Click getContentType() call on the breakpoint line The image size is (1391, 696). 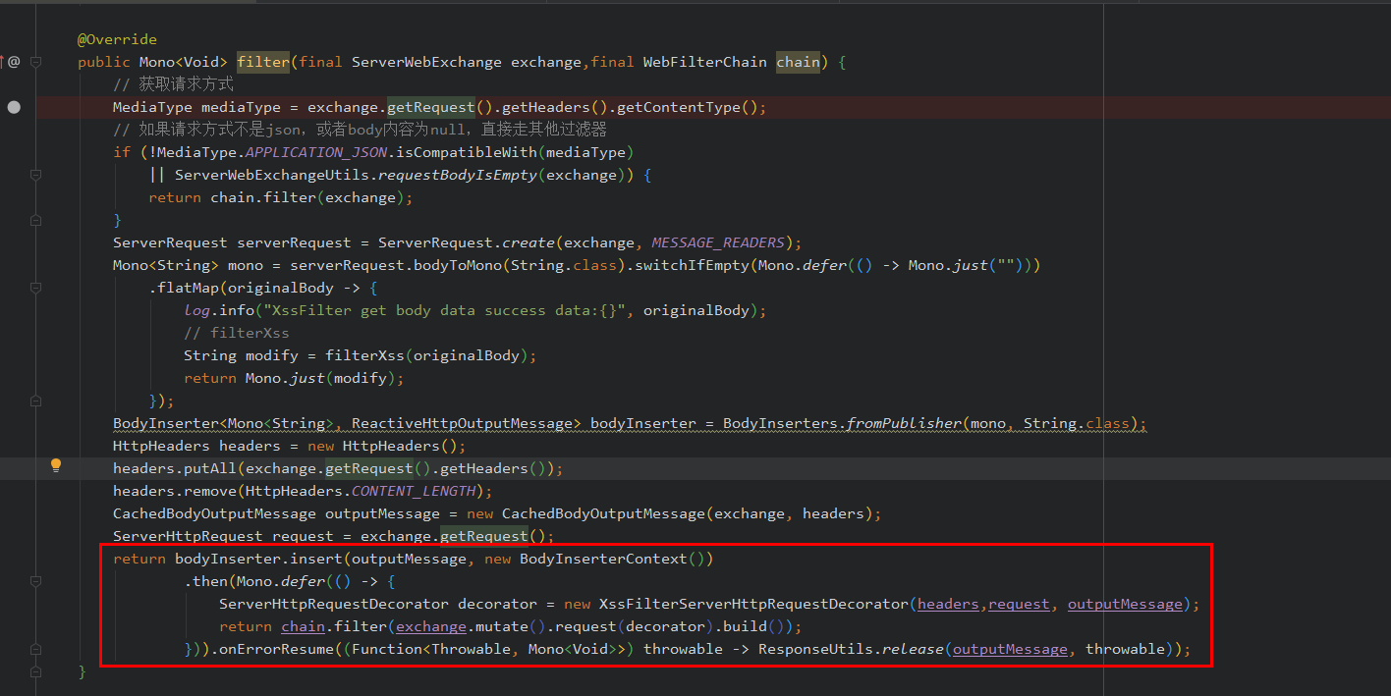tap(692, 107)
